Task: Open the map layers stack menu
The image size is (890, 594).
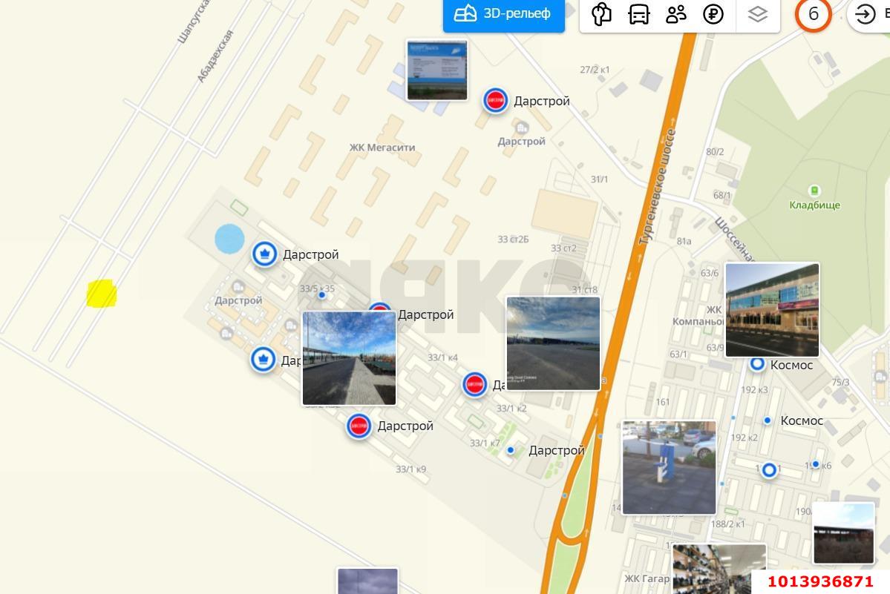Action: pos(757,14)
